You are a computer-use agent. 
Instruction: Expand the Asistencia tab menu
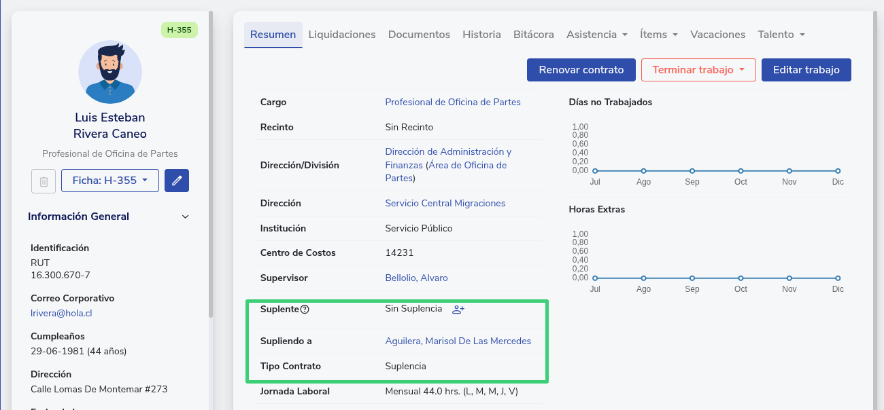[597, 35]
